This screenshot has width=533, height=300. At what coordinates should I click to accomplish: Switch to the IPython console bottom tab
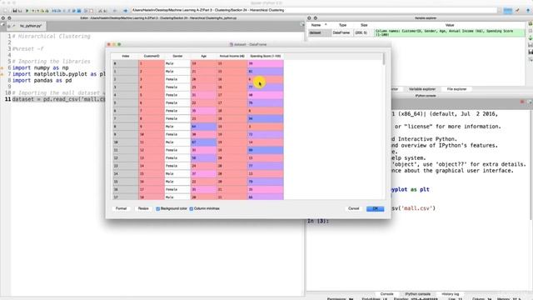pos(417,294)
